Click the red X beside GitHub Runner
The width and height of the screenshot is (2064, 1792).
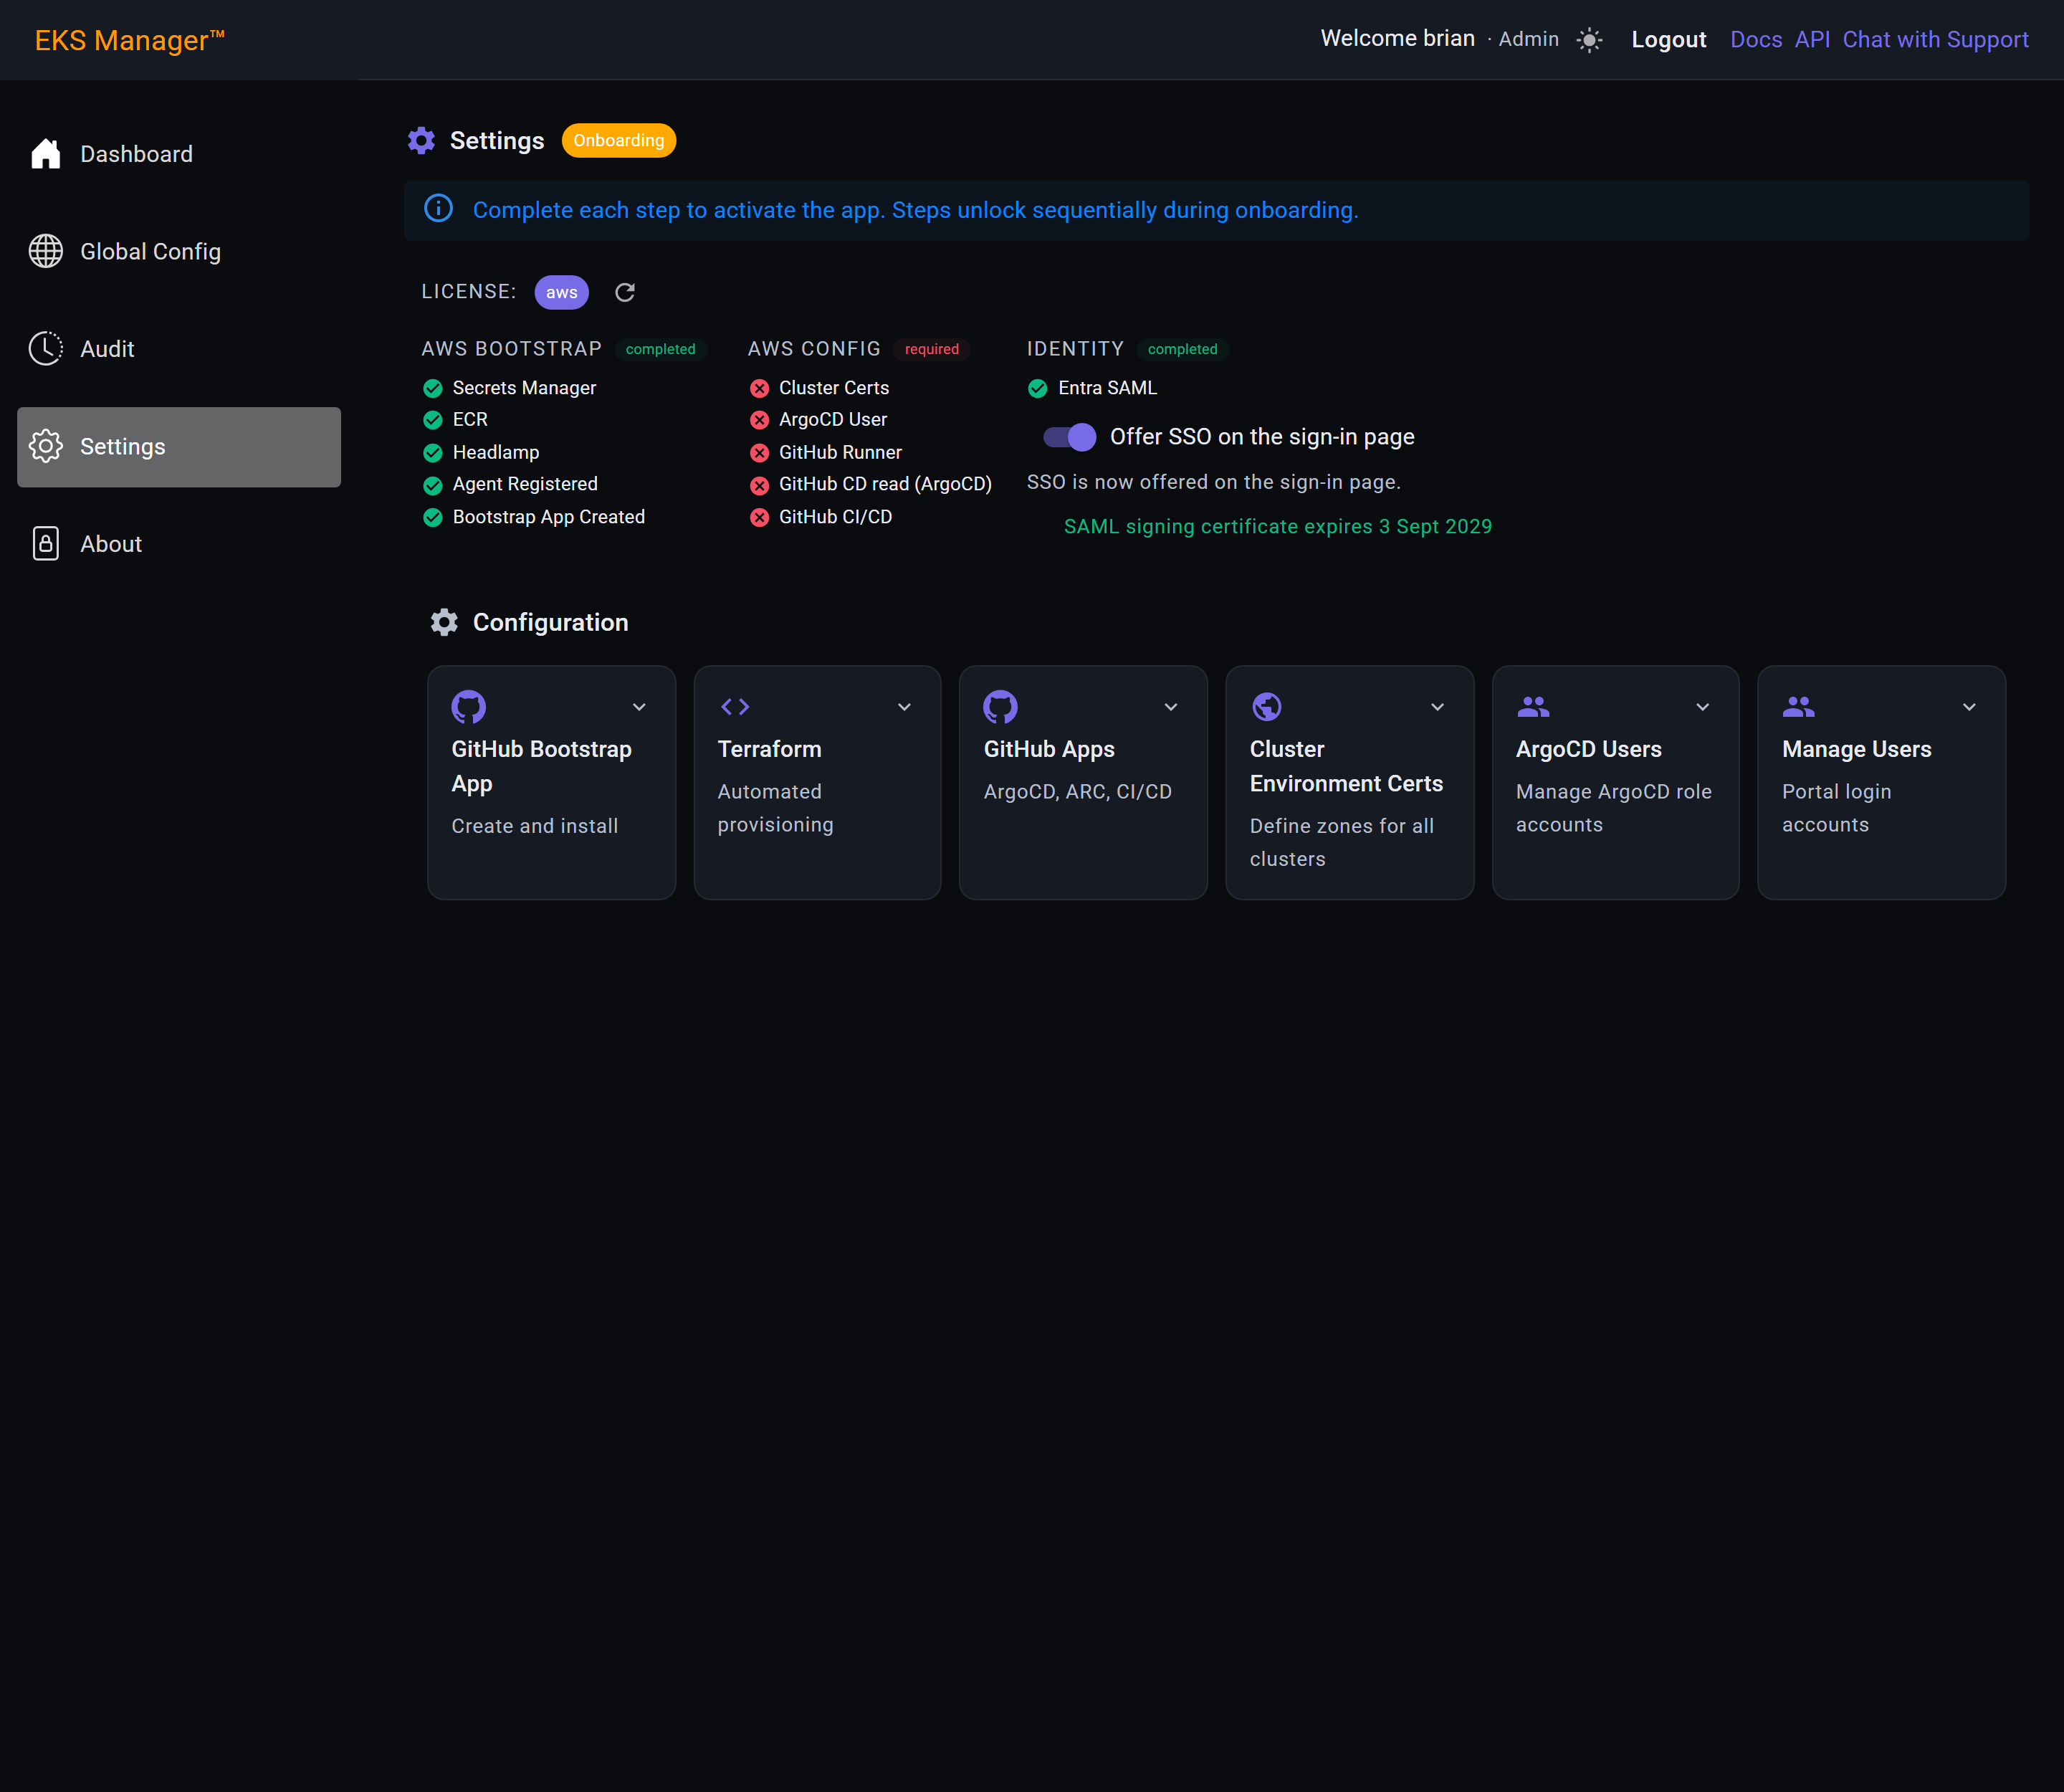pyautogui.click(x=760, y=453)
